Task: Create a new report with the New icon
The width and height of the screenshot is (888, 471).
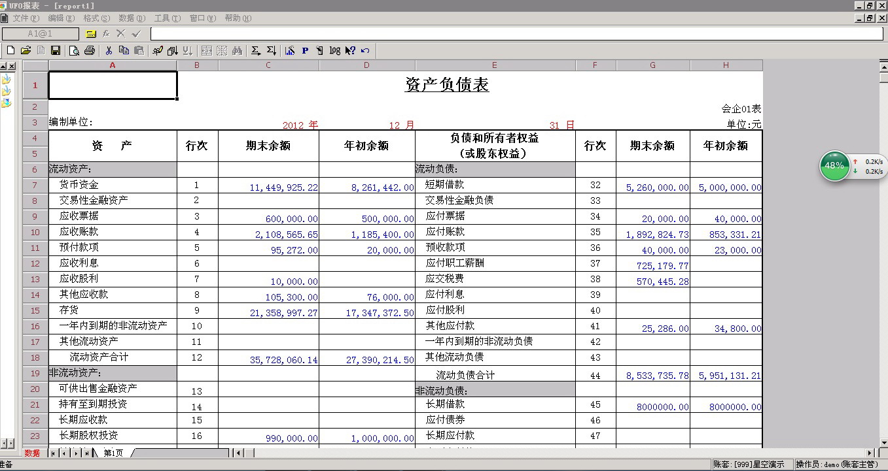Action: click(10, 50)
